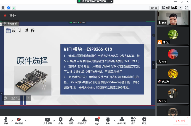Open the 聊天 chat panel
The height and width of the screenshot is (126, 191).
coord(97,121)
